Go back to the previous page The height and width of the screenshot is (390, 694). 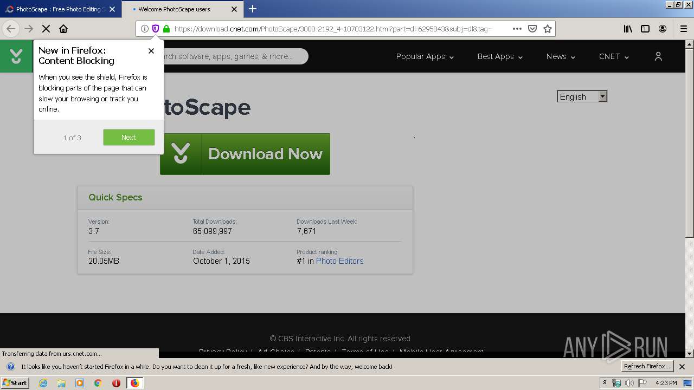pyautogui.click(x=11, y=29)
